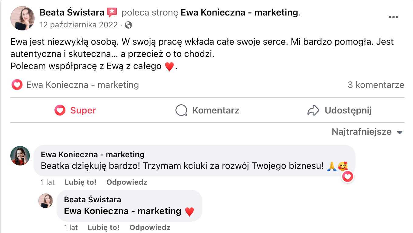Click Odpowiedz under Beata's reply
Image resolution: width=413 pixels, height=233 pixels.
point(150,227)
